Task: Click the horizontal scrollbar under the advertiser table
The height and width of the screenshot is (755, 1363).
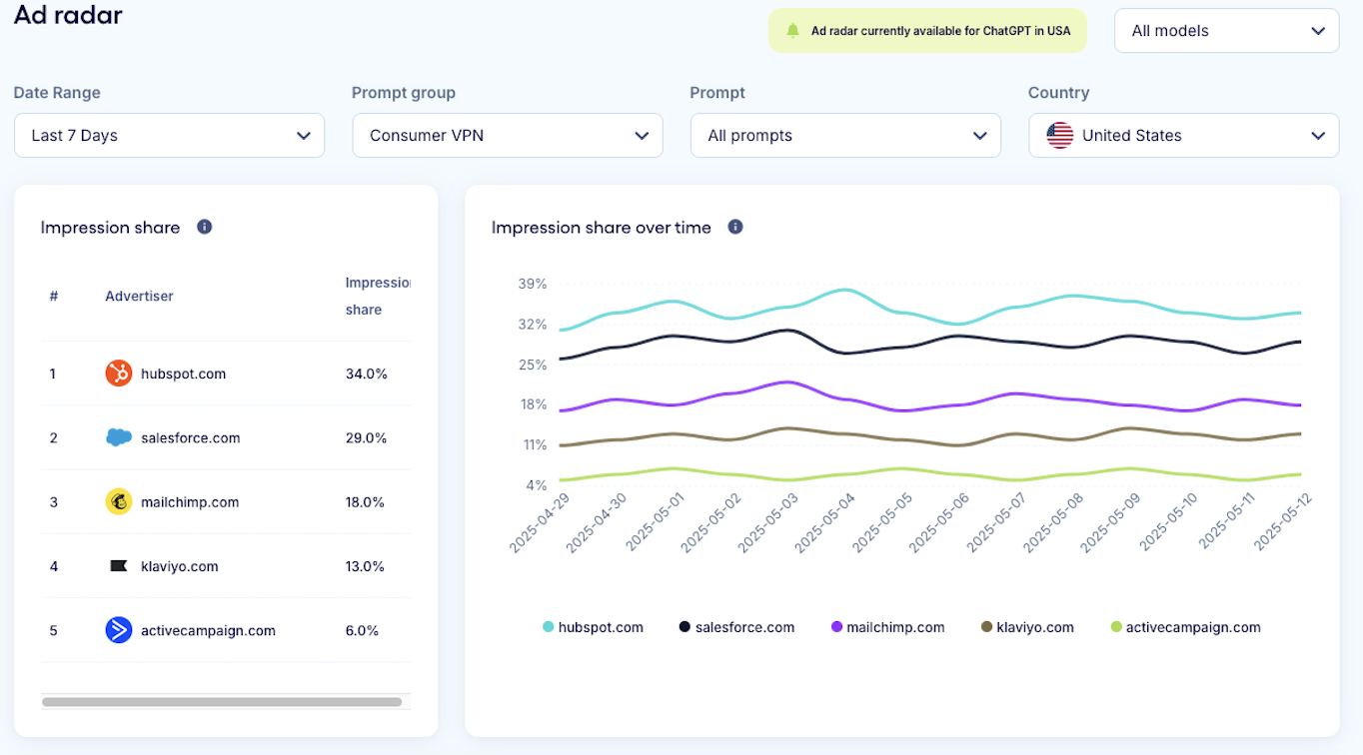Action: tap(222, 702)
